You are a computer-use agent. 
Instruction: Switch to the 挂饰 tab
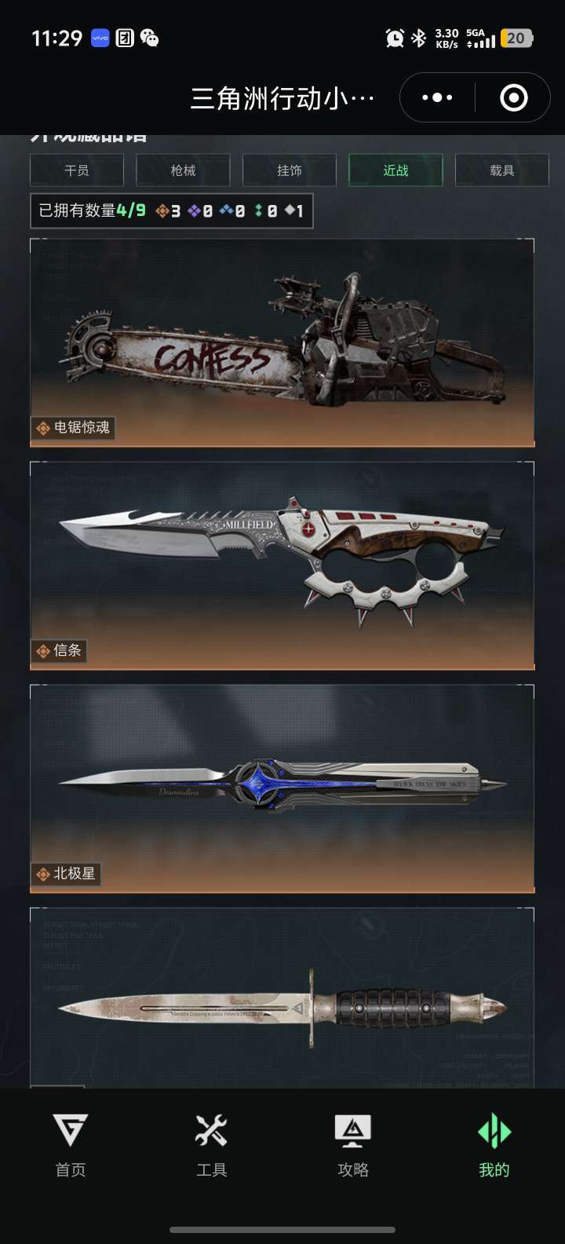[x=290, y=170]
